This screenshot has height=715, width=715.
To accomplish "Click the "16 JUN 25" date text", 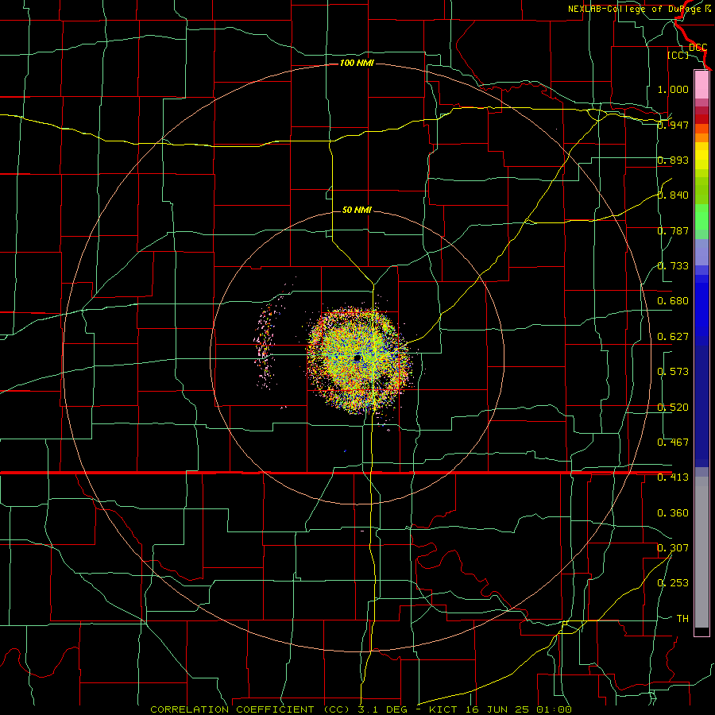I will pos(497,709).
